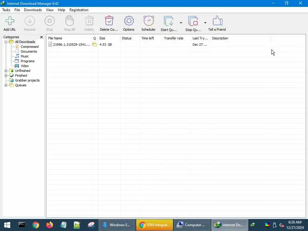Select the Video category

point(25,66)
